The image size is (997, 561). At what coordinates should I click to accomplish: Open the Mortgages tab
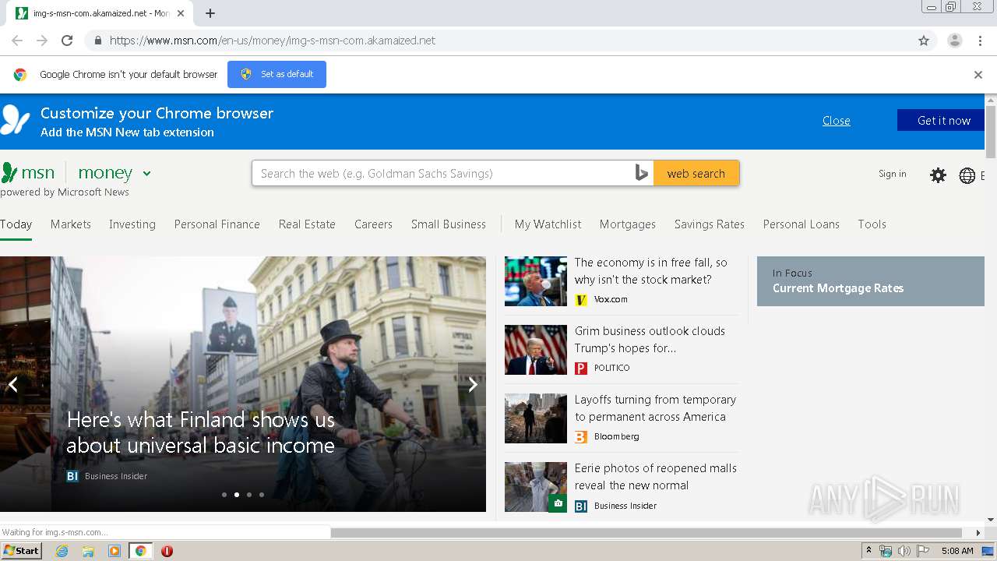(628, 224)
